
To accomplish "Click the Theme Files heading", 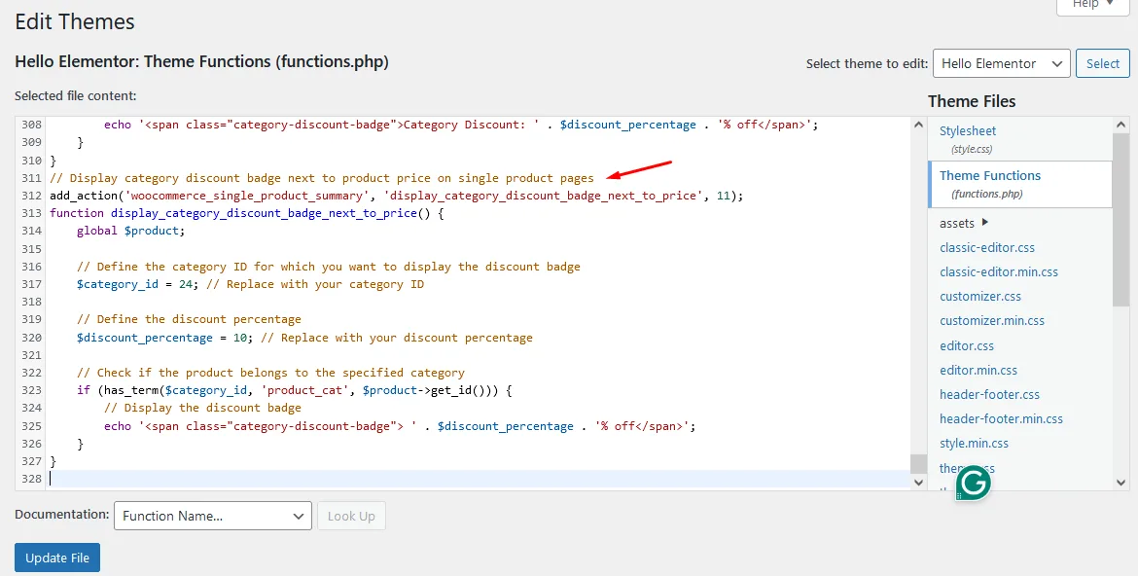I will pos(972,102).
